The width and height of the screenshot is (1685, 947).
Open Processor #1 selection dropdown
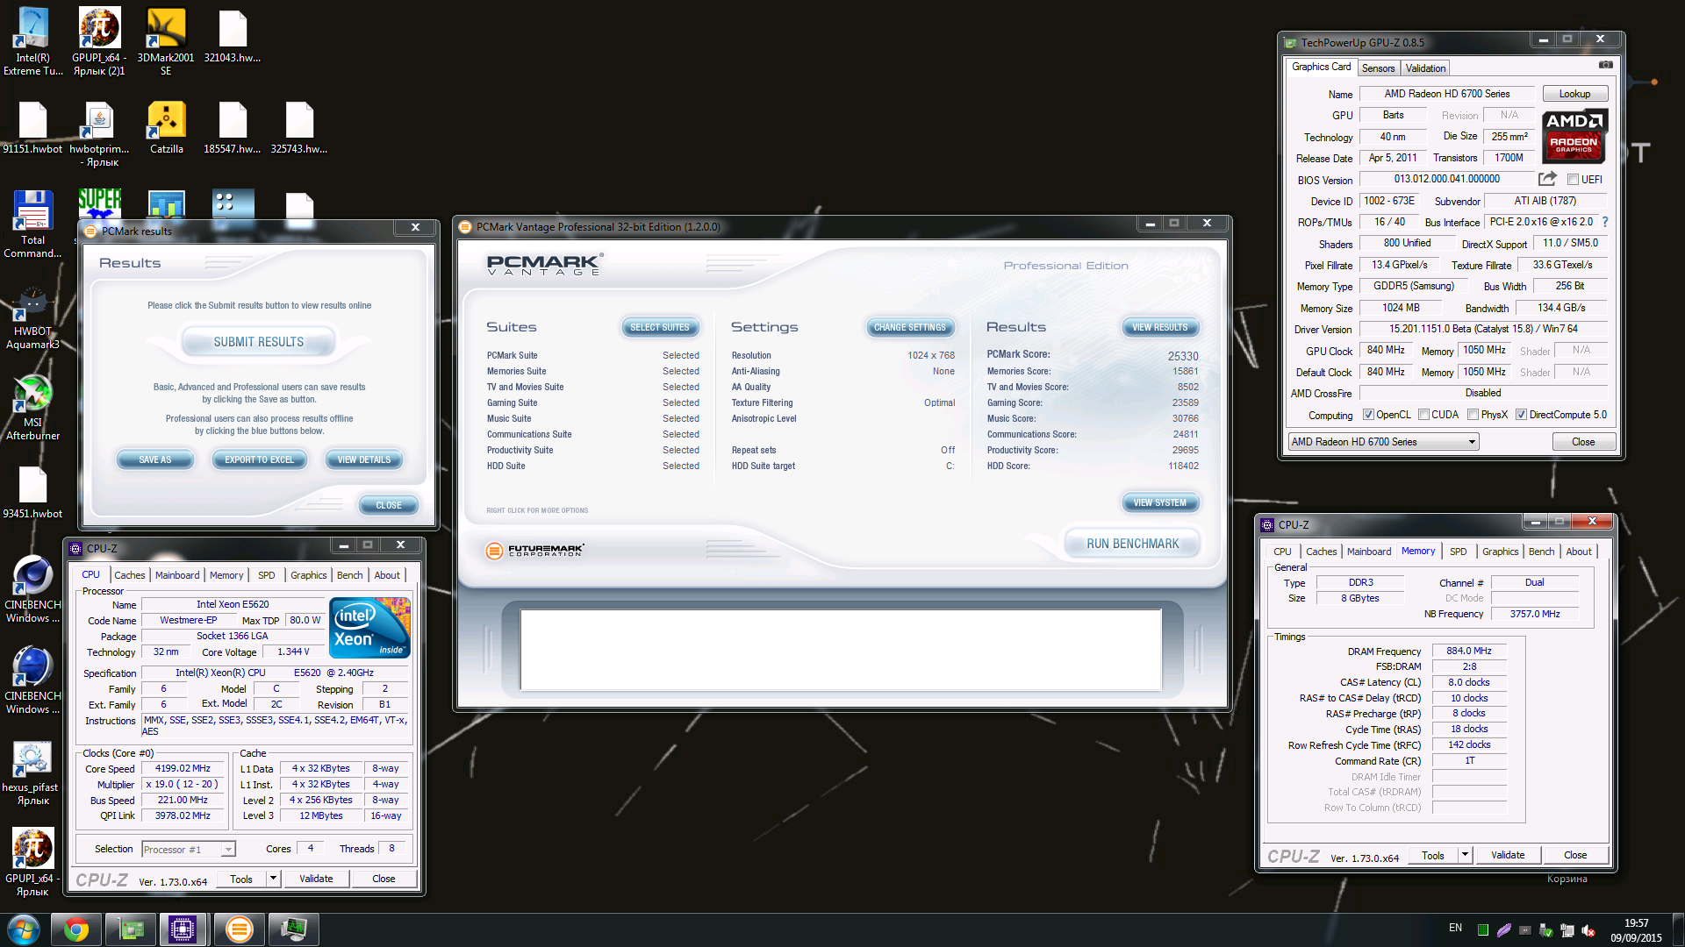[x=188, y=849]
